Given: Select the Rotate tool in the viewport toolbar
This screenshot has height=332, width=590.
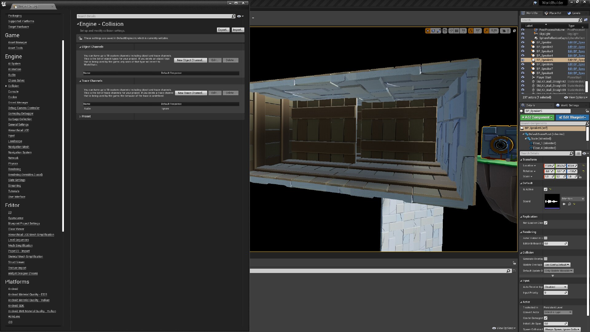Looking at the screenshot, I should 433,31.
